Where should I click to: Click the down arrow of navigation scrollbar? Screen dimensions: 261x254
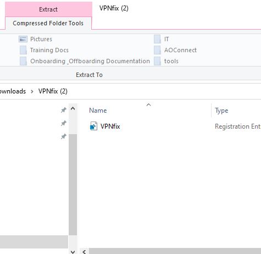pos(73,252)
